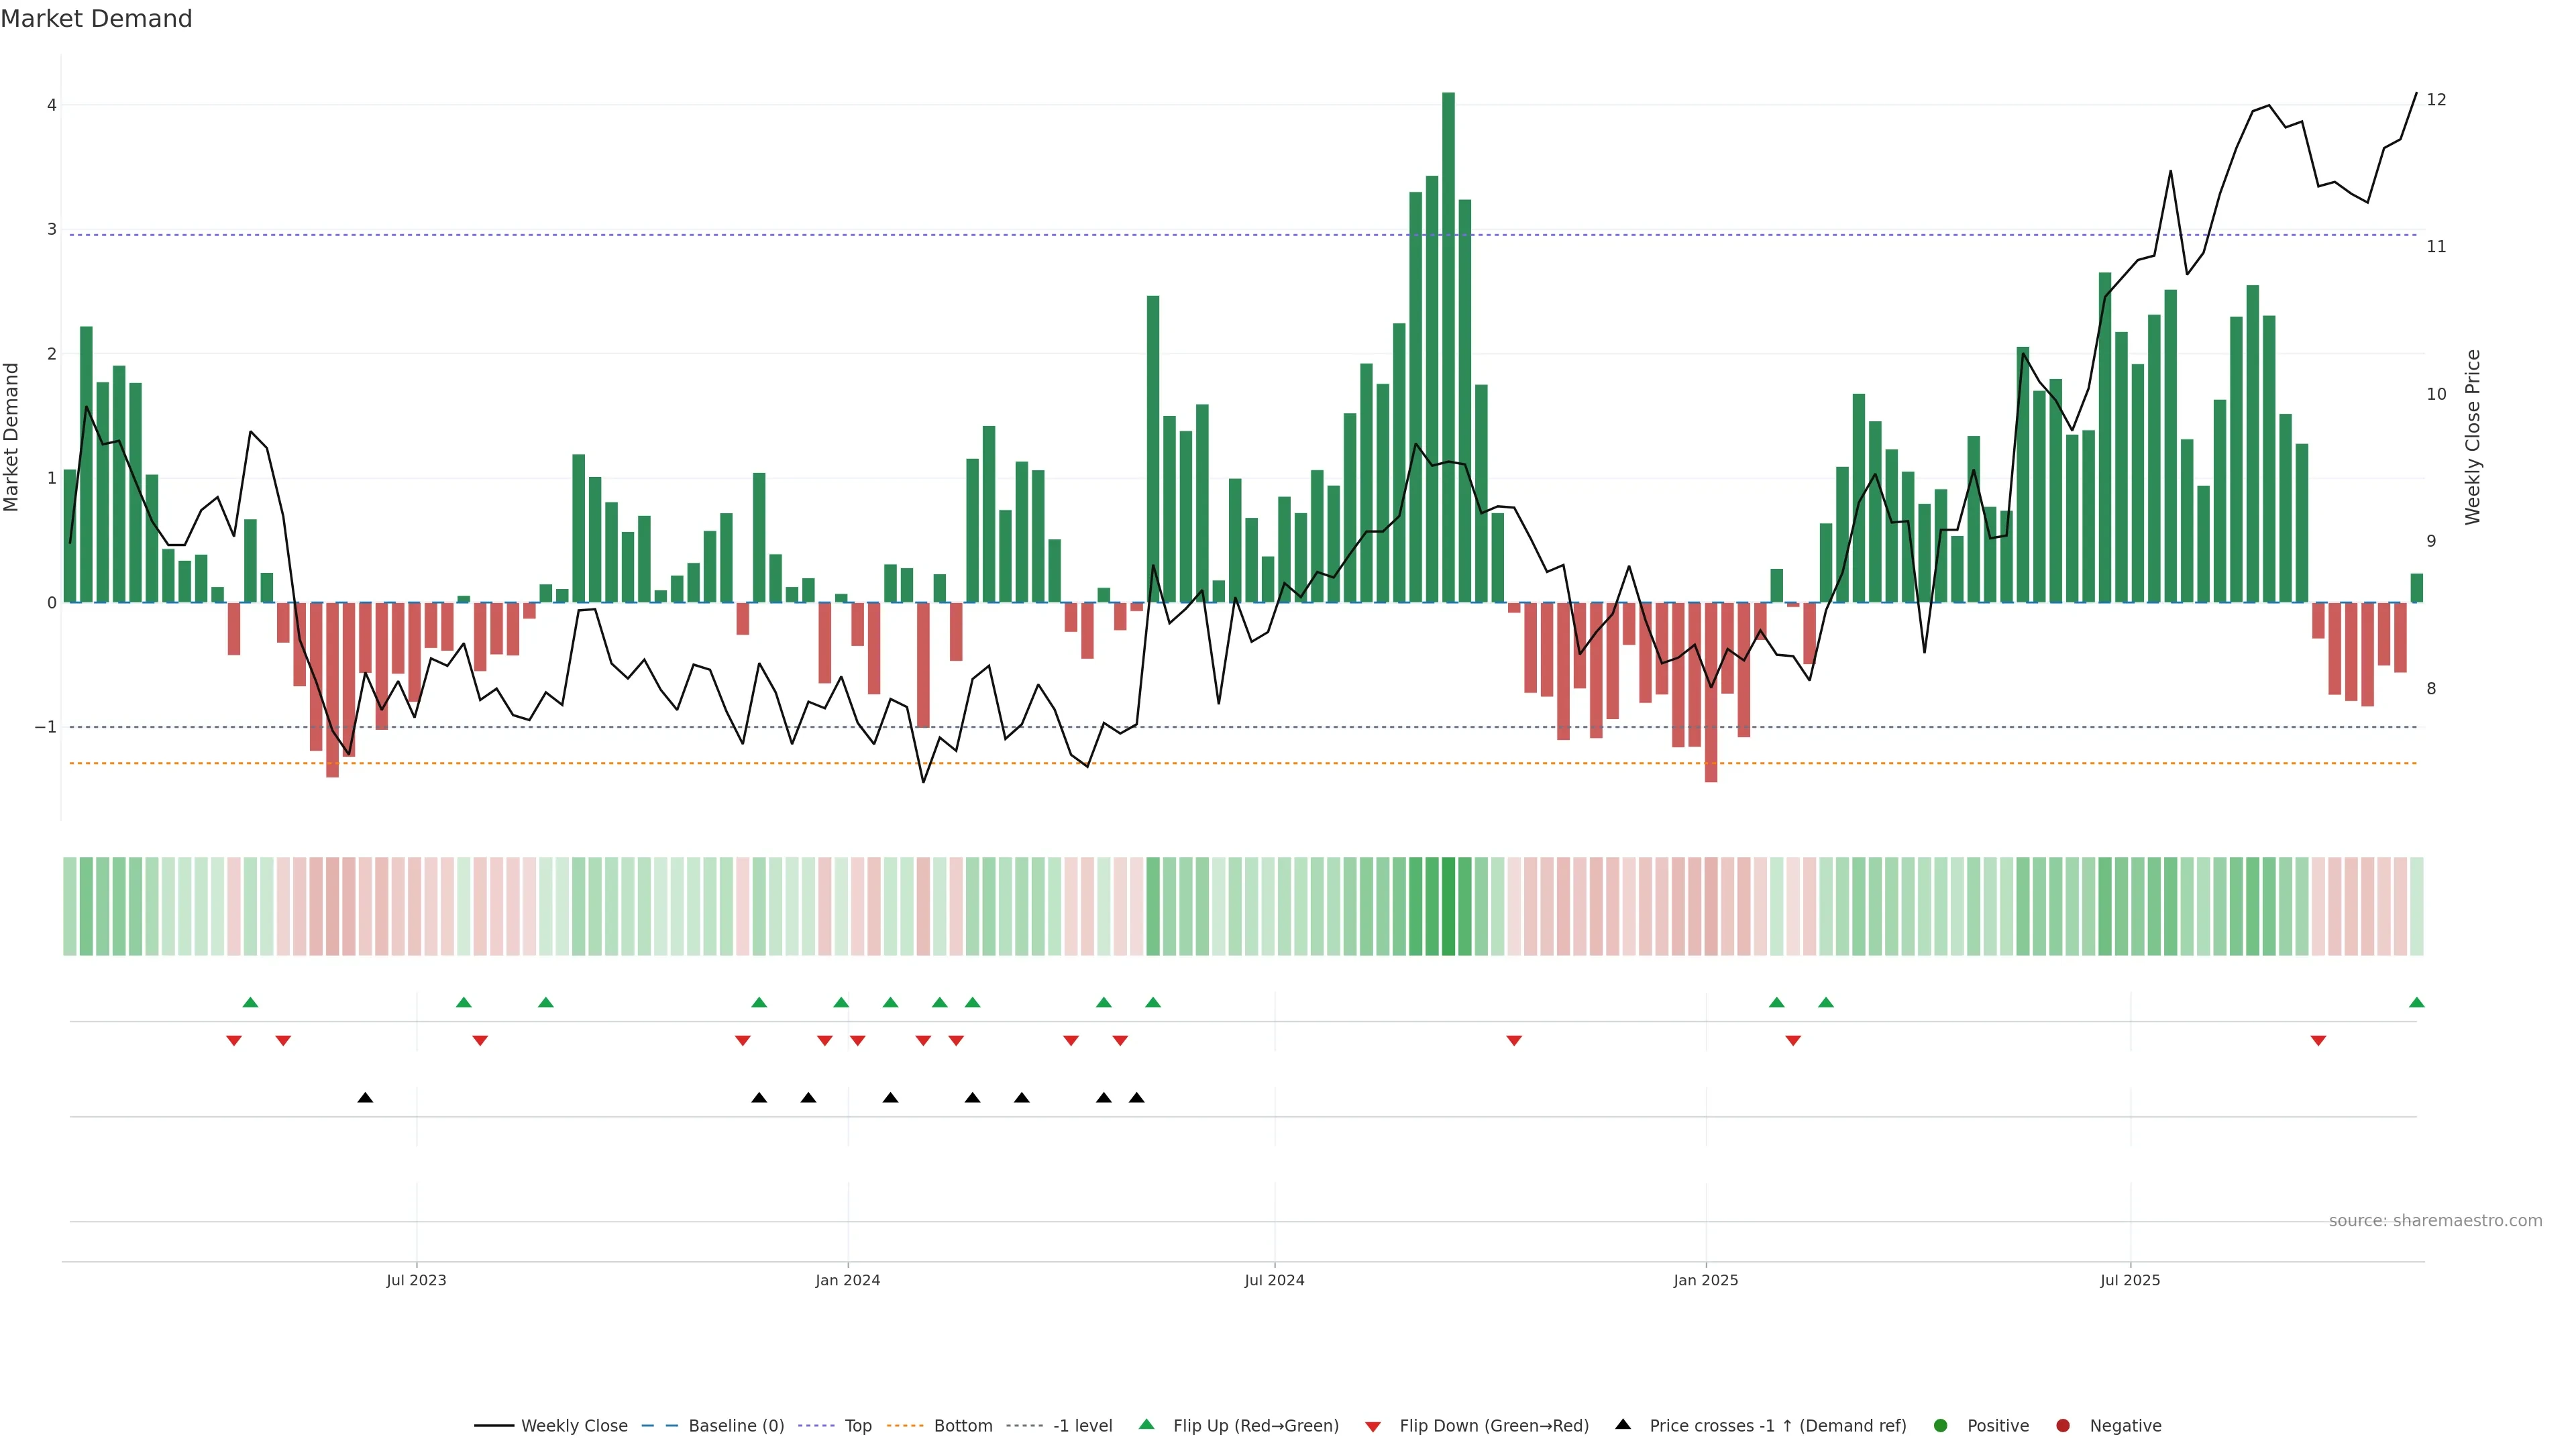Click the red Flip Down triangle legend icon
Image resolution: width=2576 pixels, height=1449 pixels.
(x=1372, y=1426)
